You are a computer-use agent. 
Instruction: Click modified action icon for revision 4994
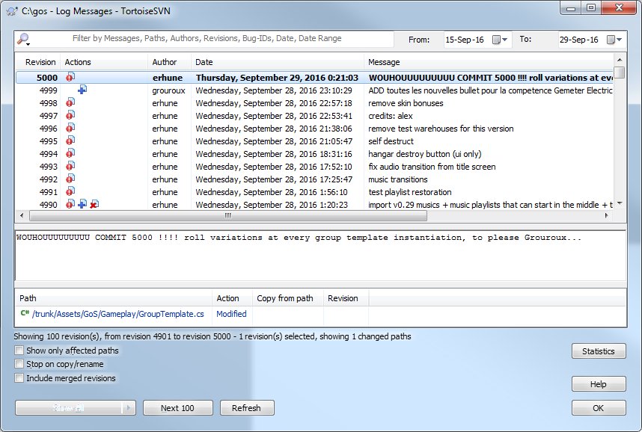(x=70, y=153)
